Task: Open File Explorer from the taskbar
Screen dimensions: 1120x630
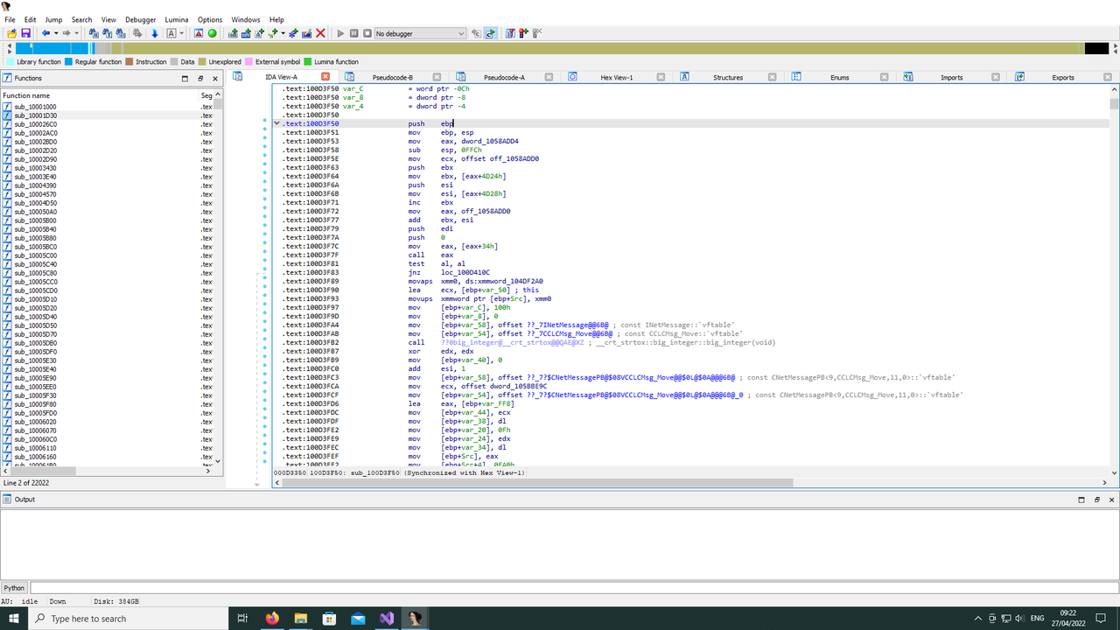Action: point(300,619)
